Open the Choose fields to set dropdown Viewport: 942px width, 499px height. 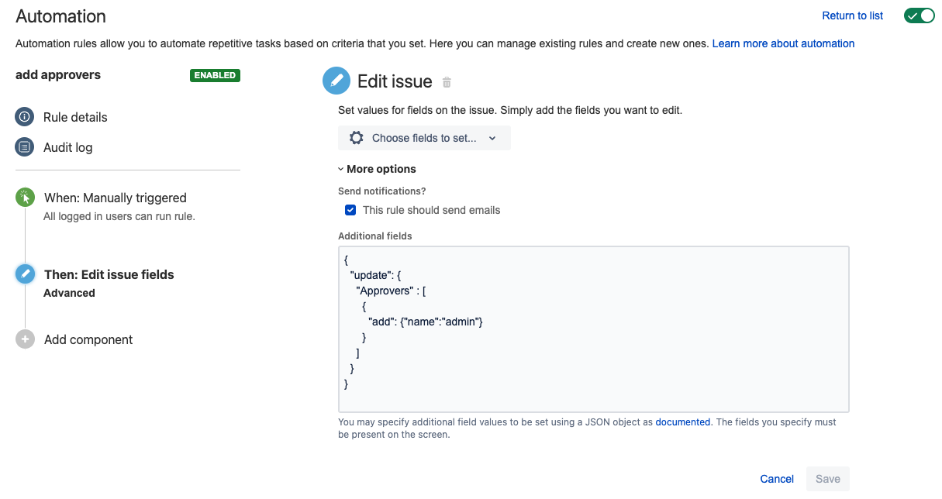424,138
